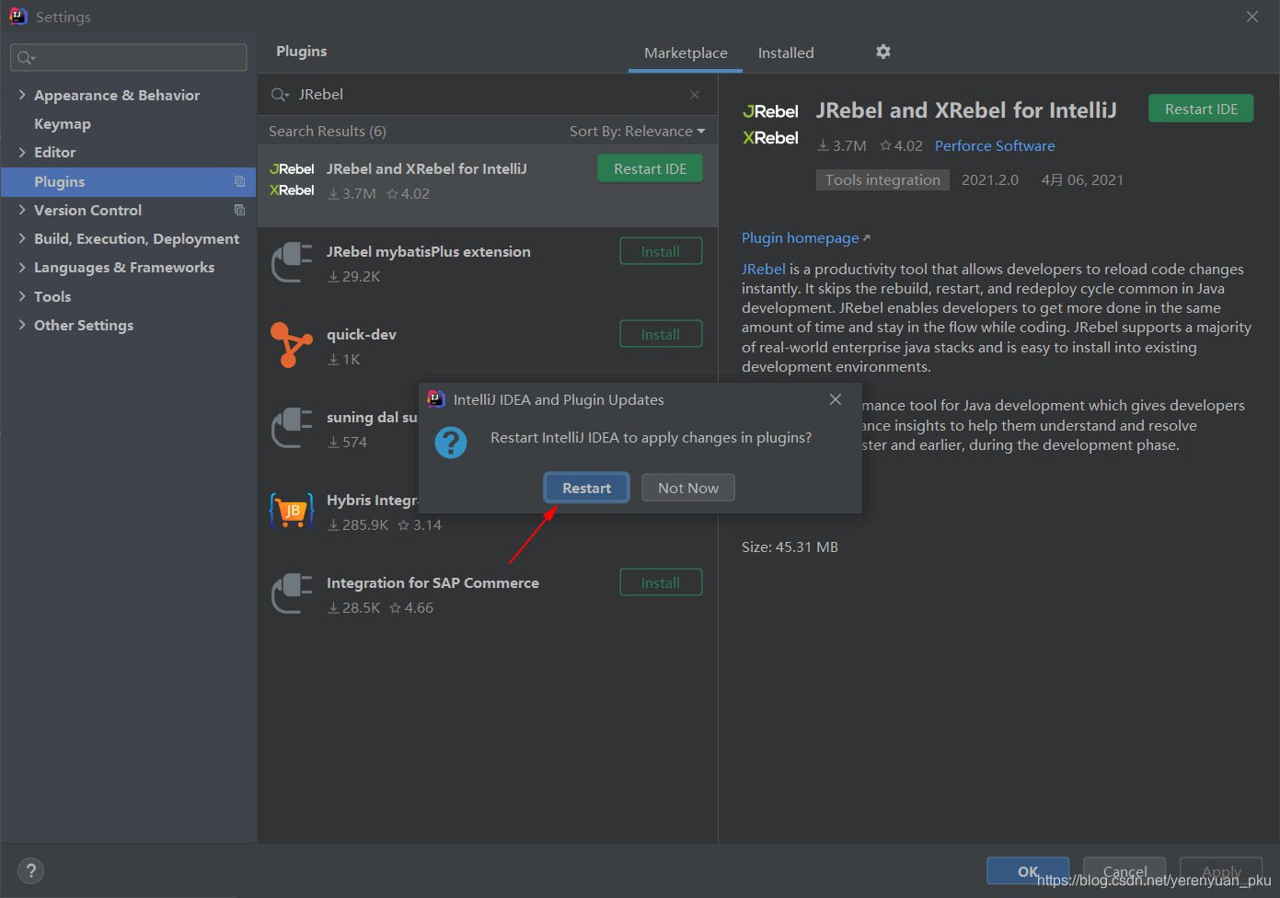The image size is (1280, 898).
Task: Click the Hybris Integration cart icon
Action: [x=292, y=511]
